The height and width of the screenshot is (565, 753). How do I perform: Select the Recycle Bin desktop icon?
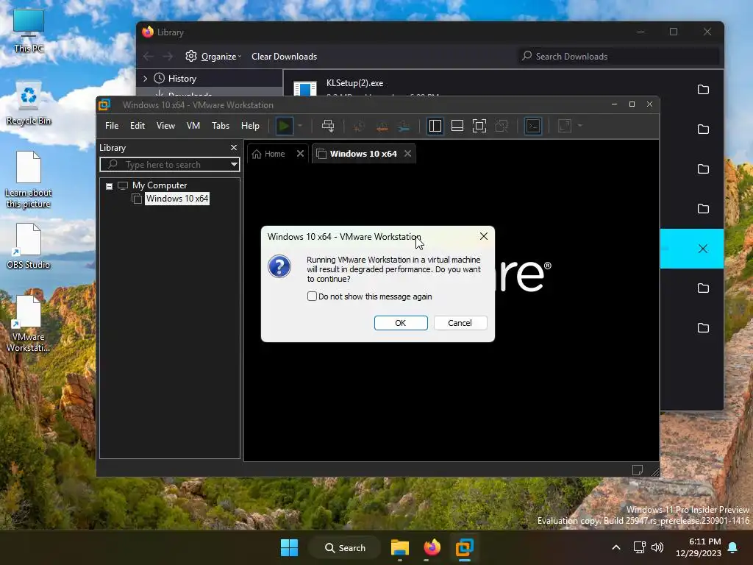tap(29, 103)
